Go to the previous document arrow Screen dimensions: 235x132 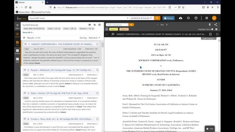click(x=158, y=25)
